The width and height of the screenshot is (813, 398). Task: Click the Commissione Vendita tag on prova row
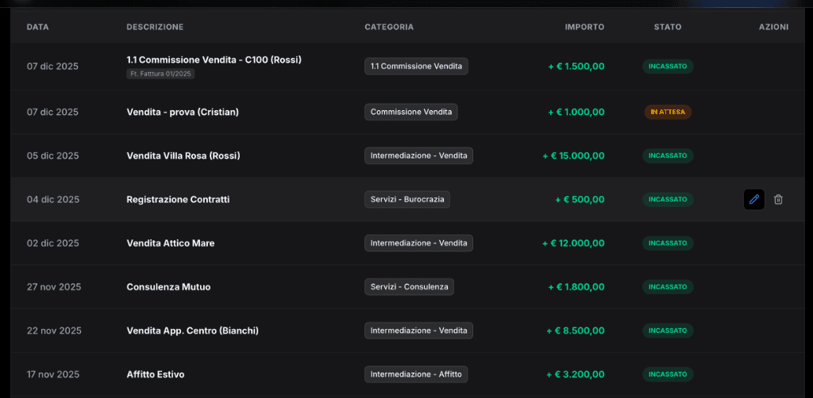point(410,112)
